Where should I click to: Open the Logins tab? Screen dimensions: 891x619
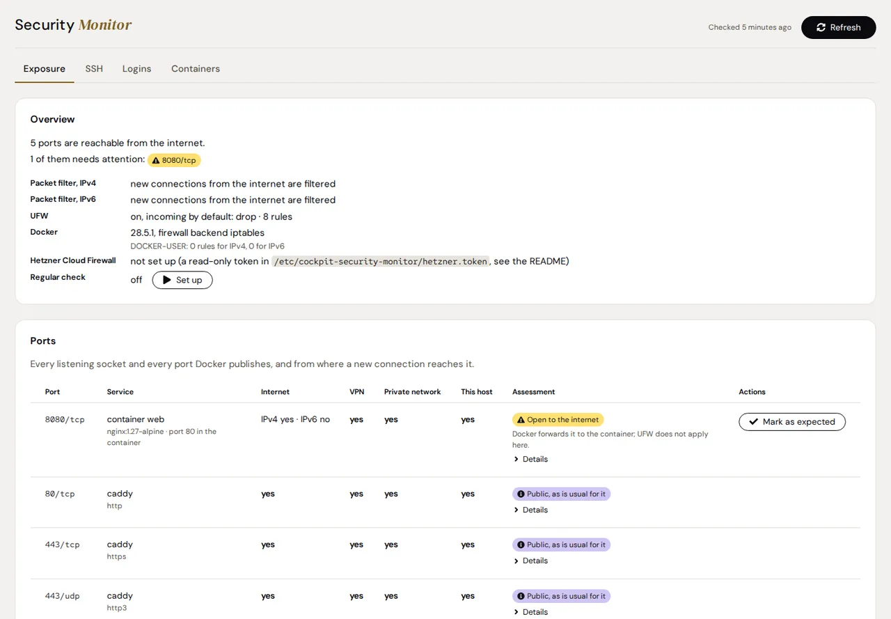click(136, 68)
